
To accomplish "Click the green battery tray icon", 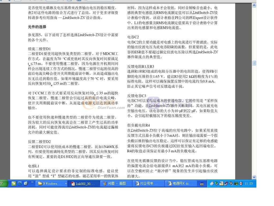I will click(x=236, y=183).
